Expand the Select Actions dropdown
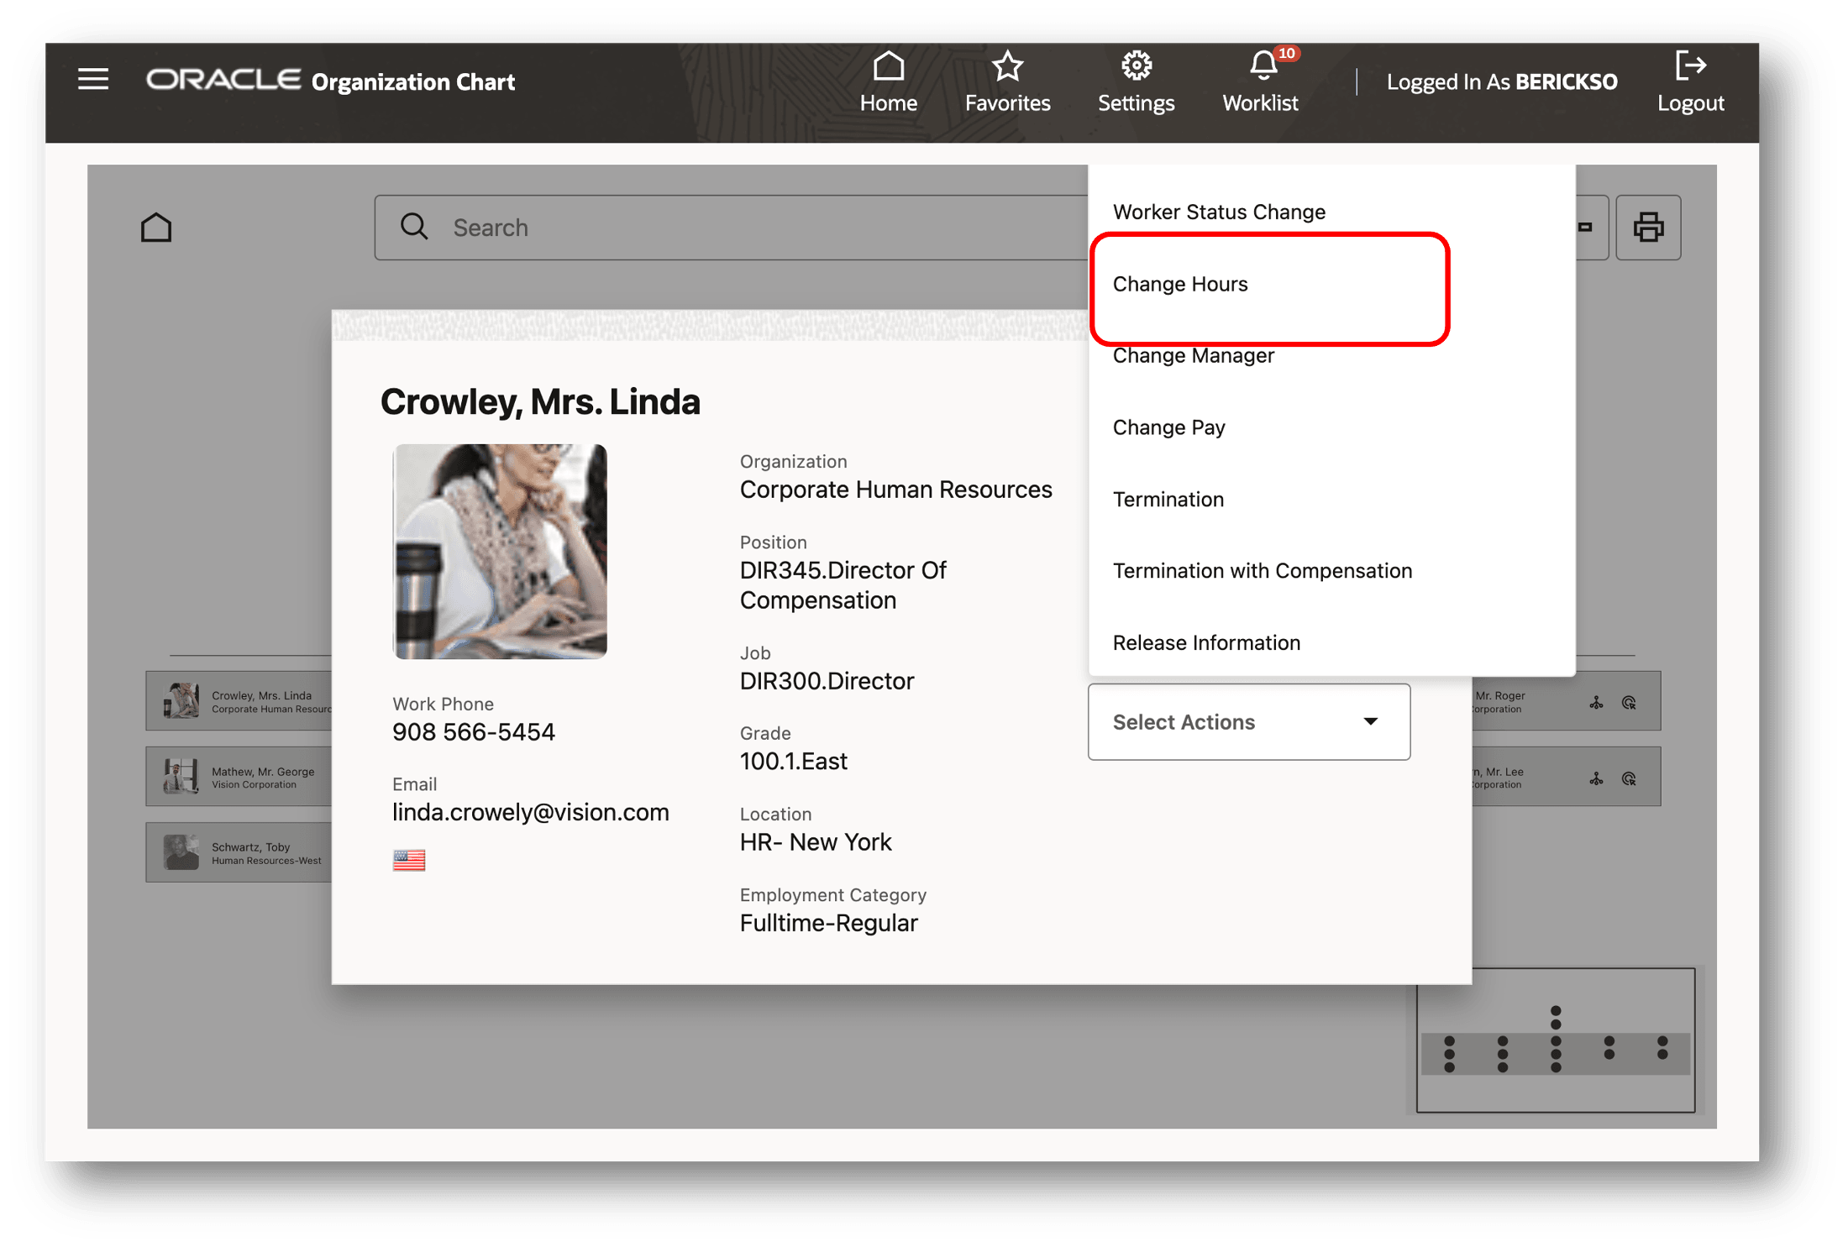 click(1248, 722)
